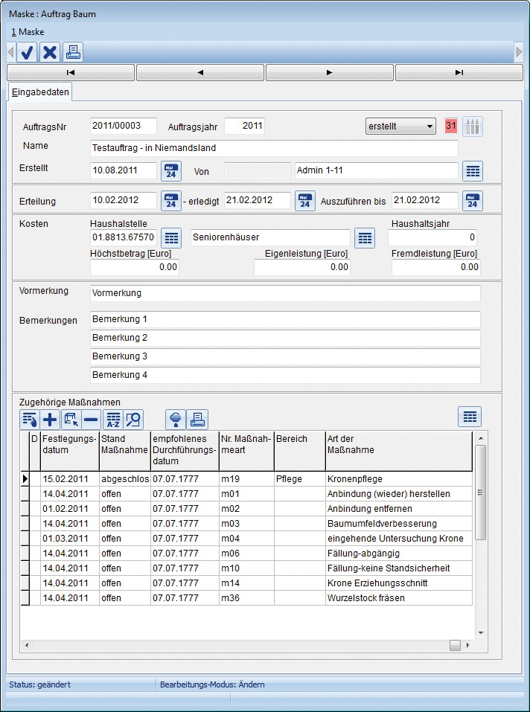The width and height of the screenshot is (530, 712).
Task: Open the list lookup beside Haushaltstelle number
Action: [x=171, y=238]
